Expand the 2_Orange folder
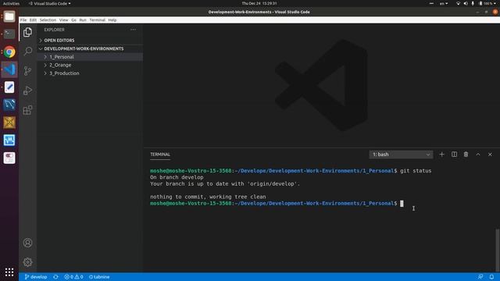This screenshot has width=500, height=281. (x=91, y=65)
